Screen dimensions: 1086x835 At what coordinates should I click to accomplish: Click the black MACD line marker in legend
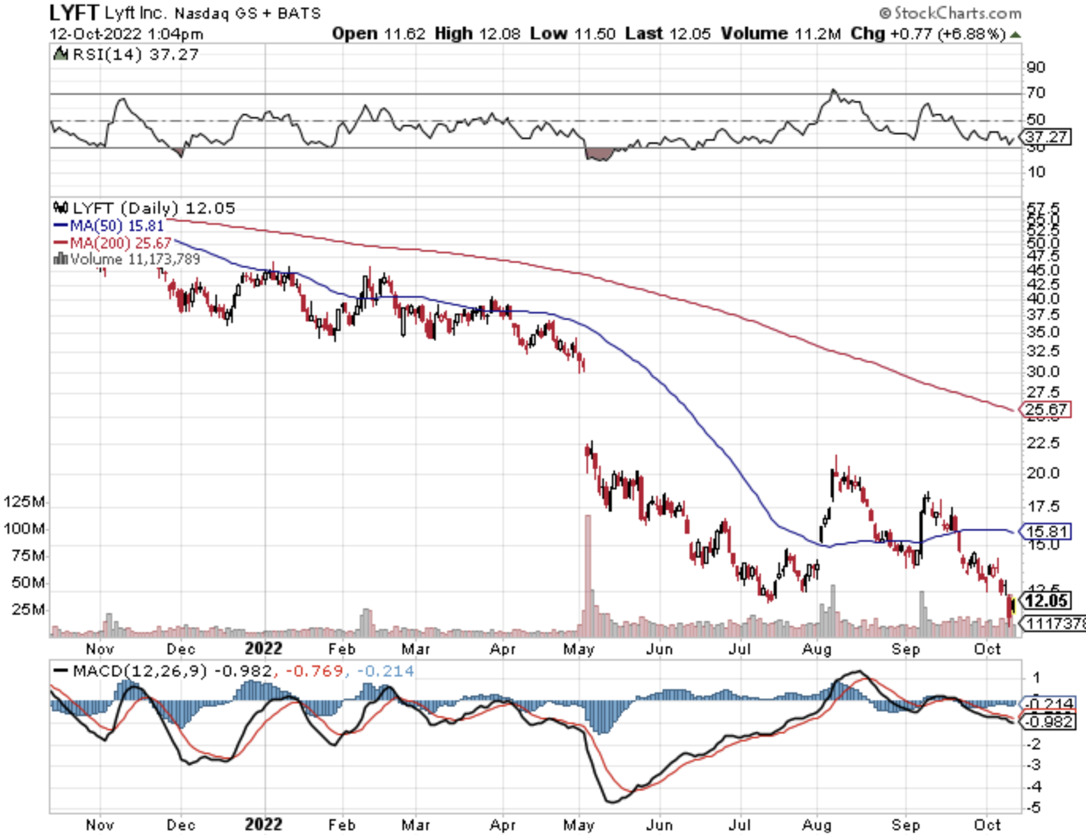point(61,671)
